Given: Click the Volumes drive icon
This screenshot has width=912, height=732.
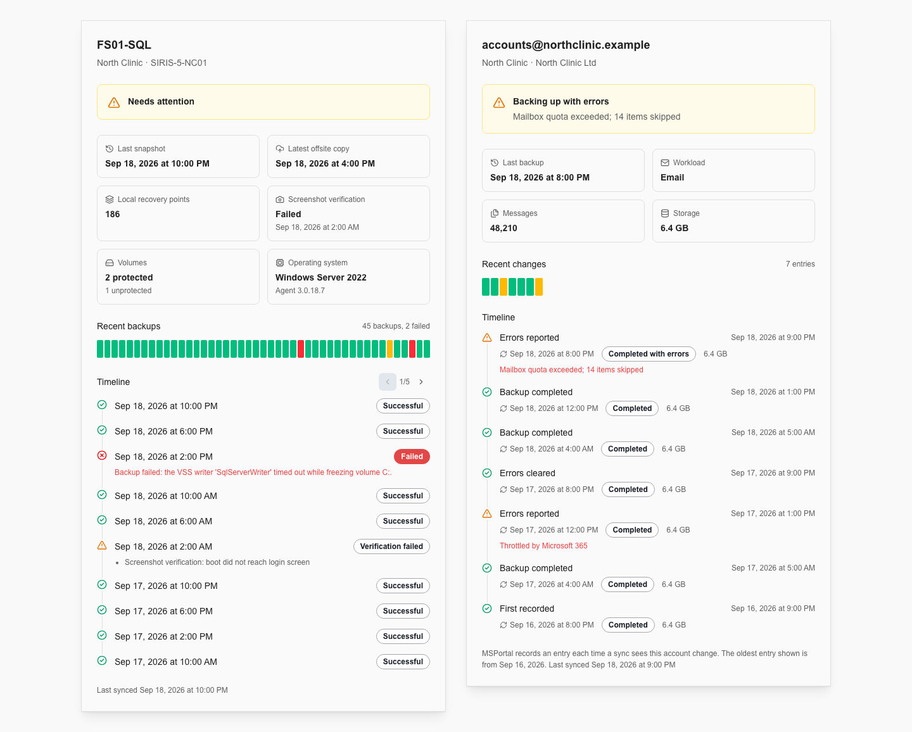Looking at the screenshot, I should click(x=110, y=263).
